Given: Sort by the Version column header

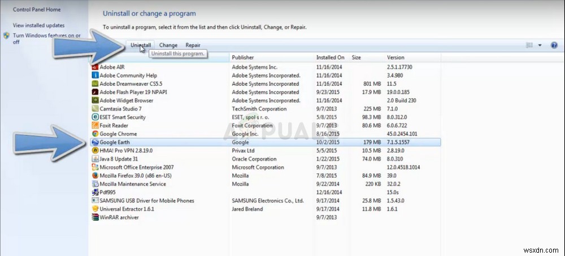Looking at the screenshot, I should click(395, 57).
